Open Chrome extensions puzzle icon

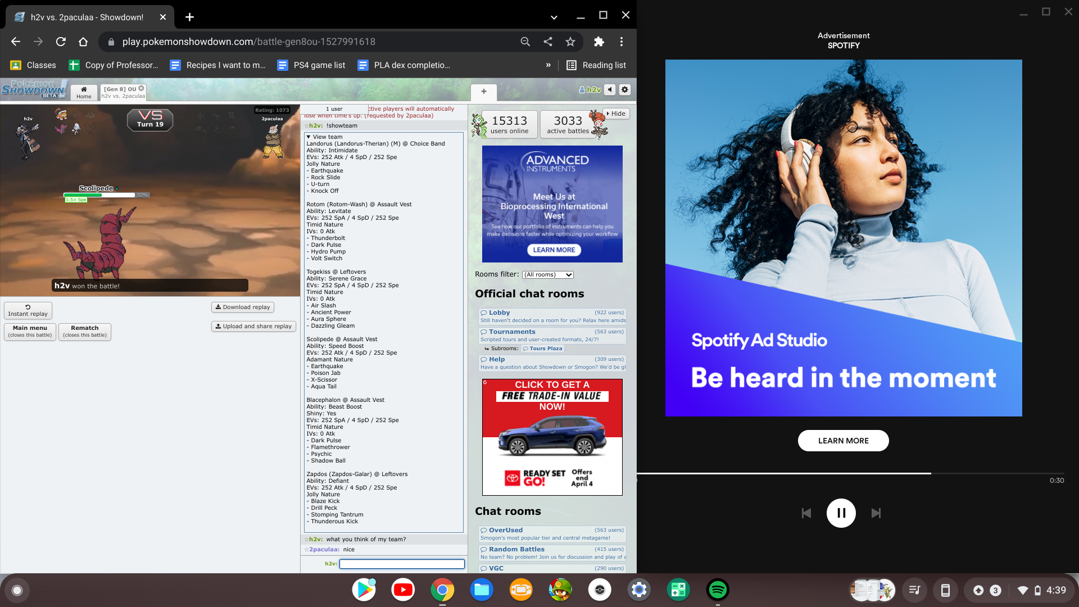pyautogui.click(x=599, y=42)
